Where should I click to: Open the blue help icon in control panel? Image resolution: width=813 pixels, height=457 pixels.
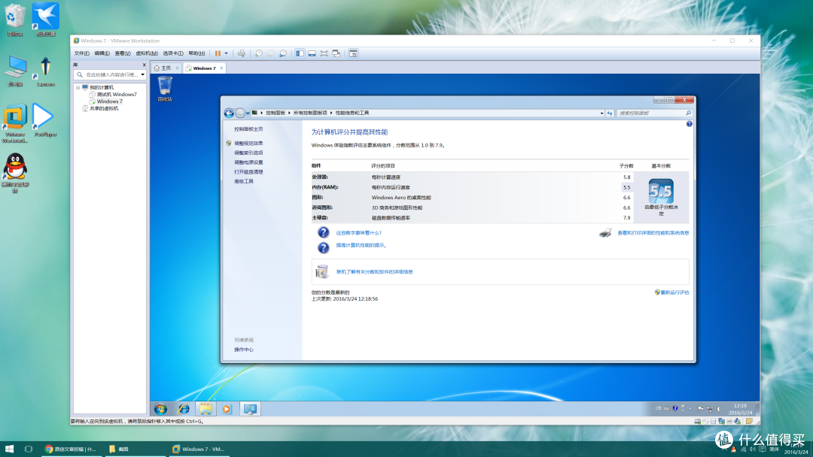click(x=689, y=124)
